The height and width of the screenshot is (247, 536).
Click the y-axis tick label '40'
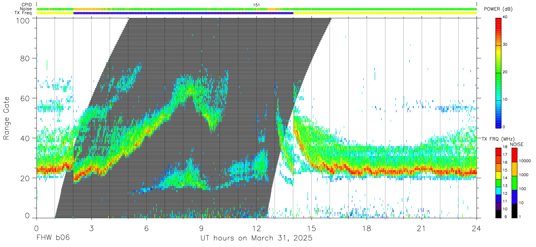point(24,138)
